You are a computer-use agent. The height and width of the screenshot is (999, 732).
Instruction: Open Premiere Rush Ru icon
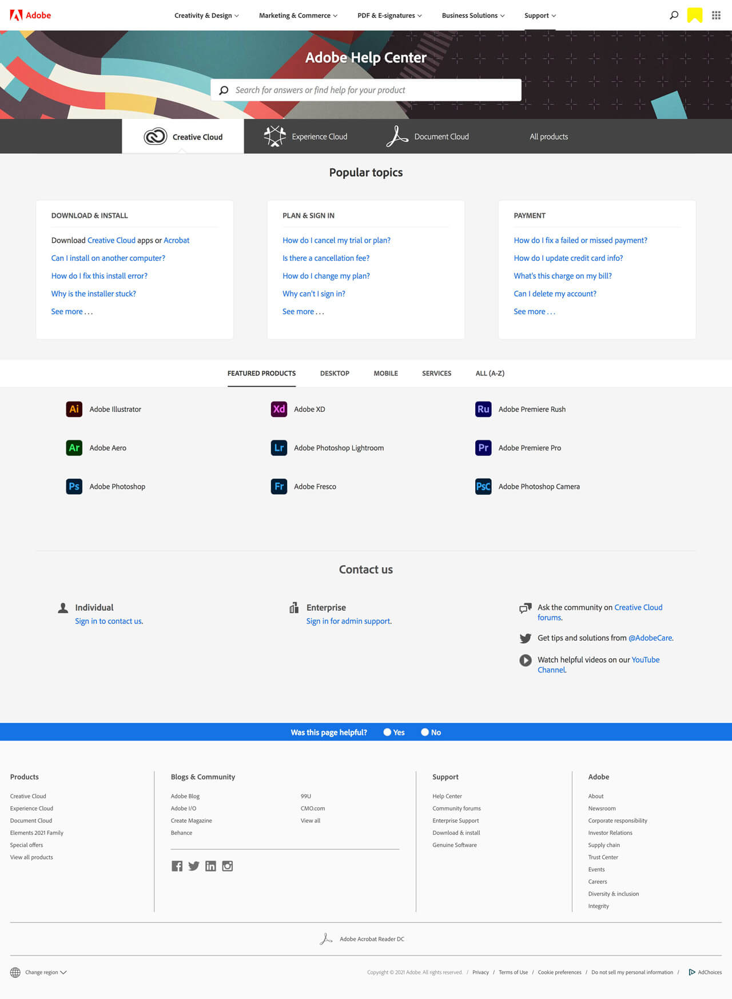point(483,409)
